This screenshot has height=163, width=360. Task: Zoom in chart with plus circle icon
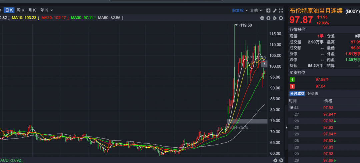[x=268, y=18]
